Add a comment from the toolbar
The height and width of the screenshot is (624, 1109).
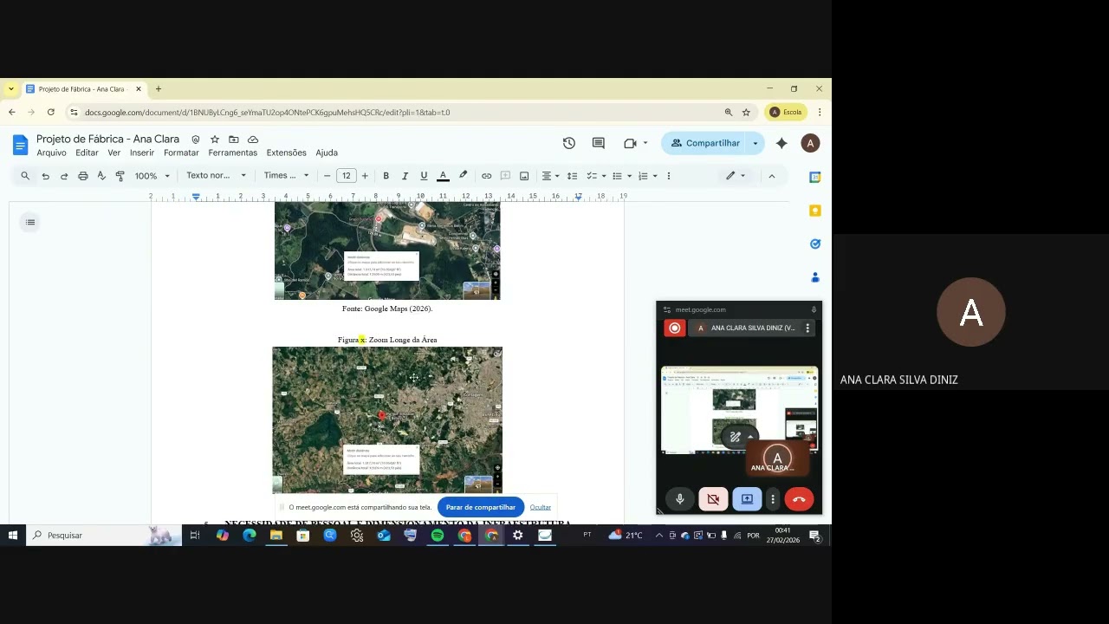point(505,176)
